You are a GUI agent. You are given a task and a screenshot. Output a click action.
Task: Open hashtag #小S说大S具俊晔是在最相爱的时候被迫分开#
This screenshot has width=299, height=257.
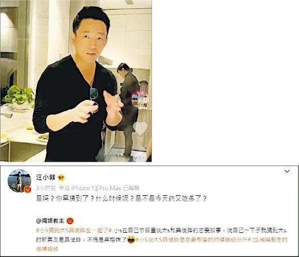pyautogui.click(x=193, y=240)
